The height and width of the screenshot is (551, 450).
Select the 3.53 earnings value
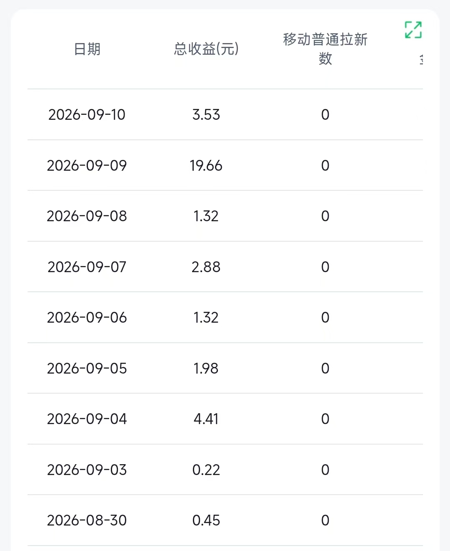[206, 114]
